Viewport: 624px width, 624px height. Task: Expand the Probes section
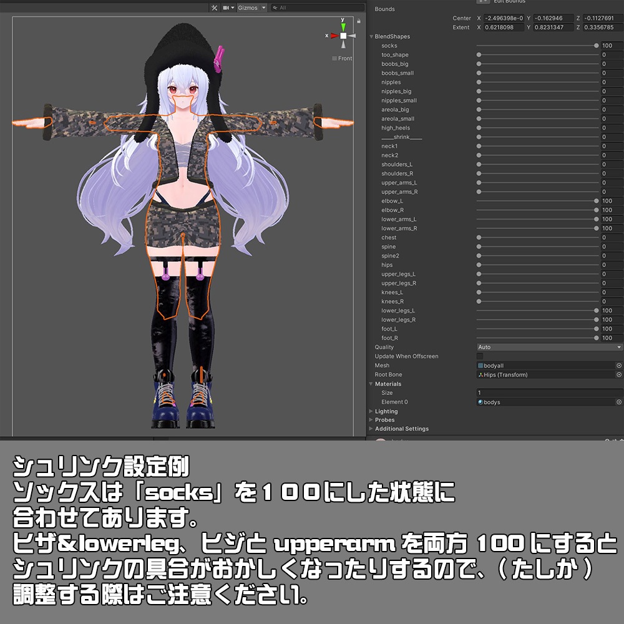(x=371, y=419)
